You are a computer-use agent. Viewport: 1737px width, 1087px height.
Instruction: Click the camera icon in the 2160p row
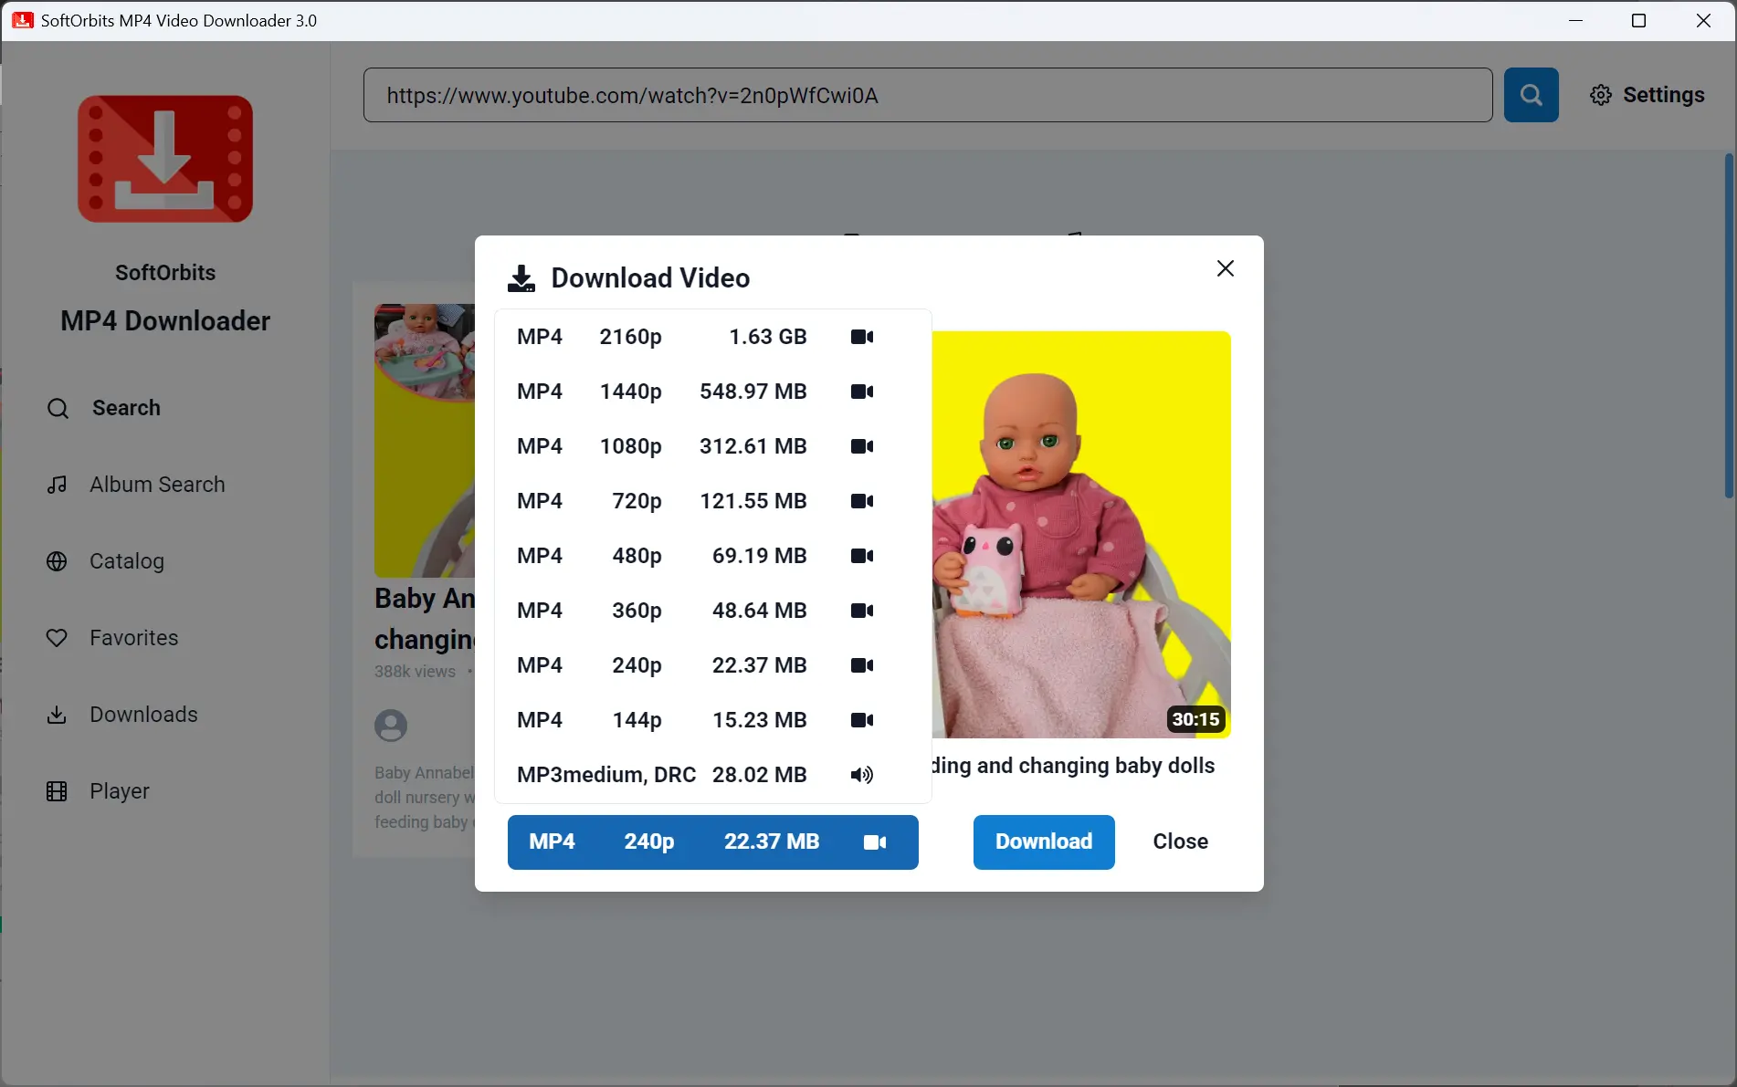coord(862,337)
